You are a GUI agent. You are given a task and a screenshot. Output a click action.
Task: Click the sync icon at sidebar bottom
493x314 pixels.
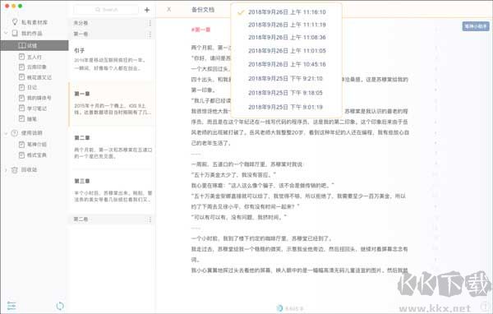point(60,306)
